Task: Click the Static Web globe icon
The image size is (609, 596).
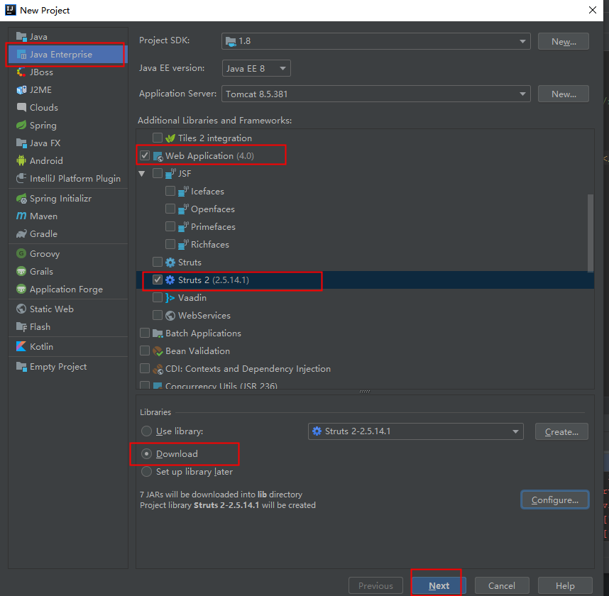Action: click(21, 309)
